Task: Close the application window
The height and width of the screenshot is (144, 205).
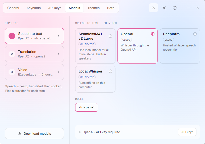Action: [197, 8]
